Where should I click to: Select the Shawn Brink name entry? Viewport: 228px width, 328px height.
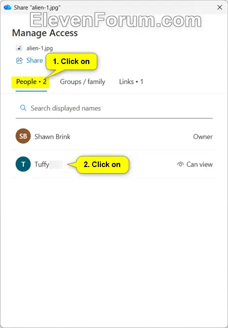[52, 137]
